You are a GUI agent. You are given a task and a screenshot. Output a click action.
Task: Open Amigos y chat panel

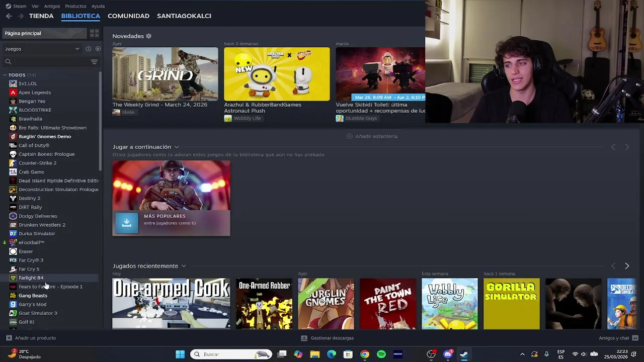618,338
